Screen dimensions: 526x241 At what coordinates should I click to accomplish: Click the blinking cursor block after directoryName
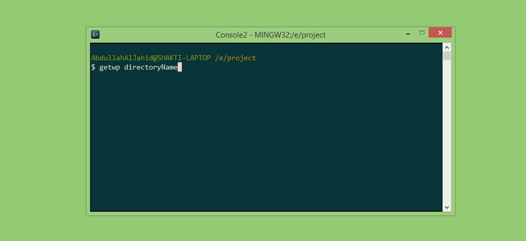[x=179, y=67]
